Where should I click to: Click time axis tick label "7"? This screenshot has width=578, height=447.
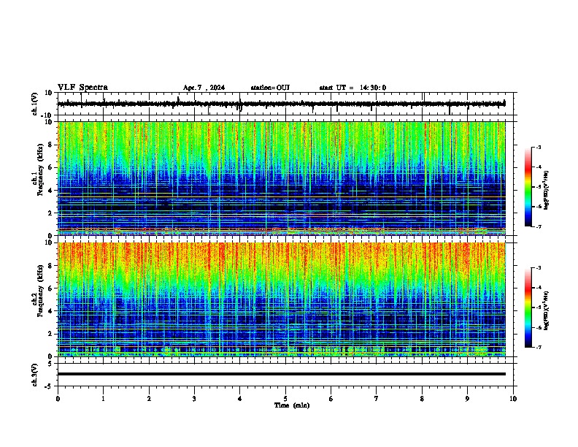(x=377, y=399)
